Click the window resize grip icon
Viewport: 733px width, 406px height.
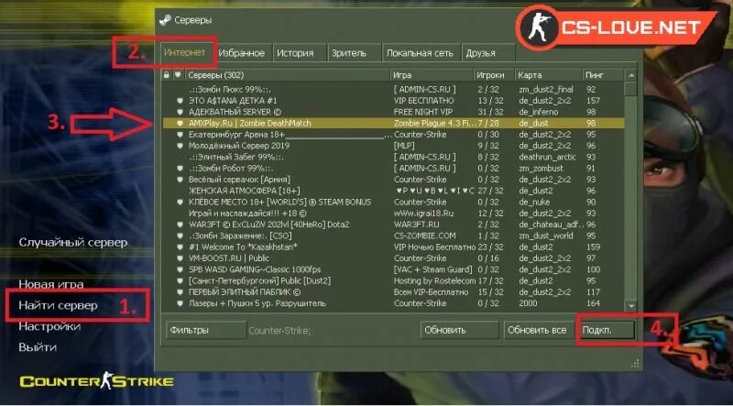[635, 363]
